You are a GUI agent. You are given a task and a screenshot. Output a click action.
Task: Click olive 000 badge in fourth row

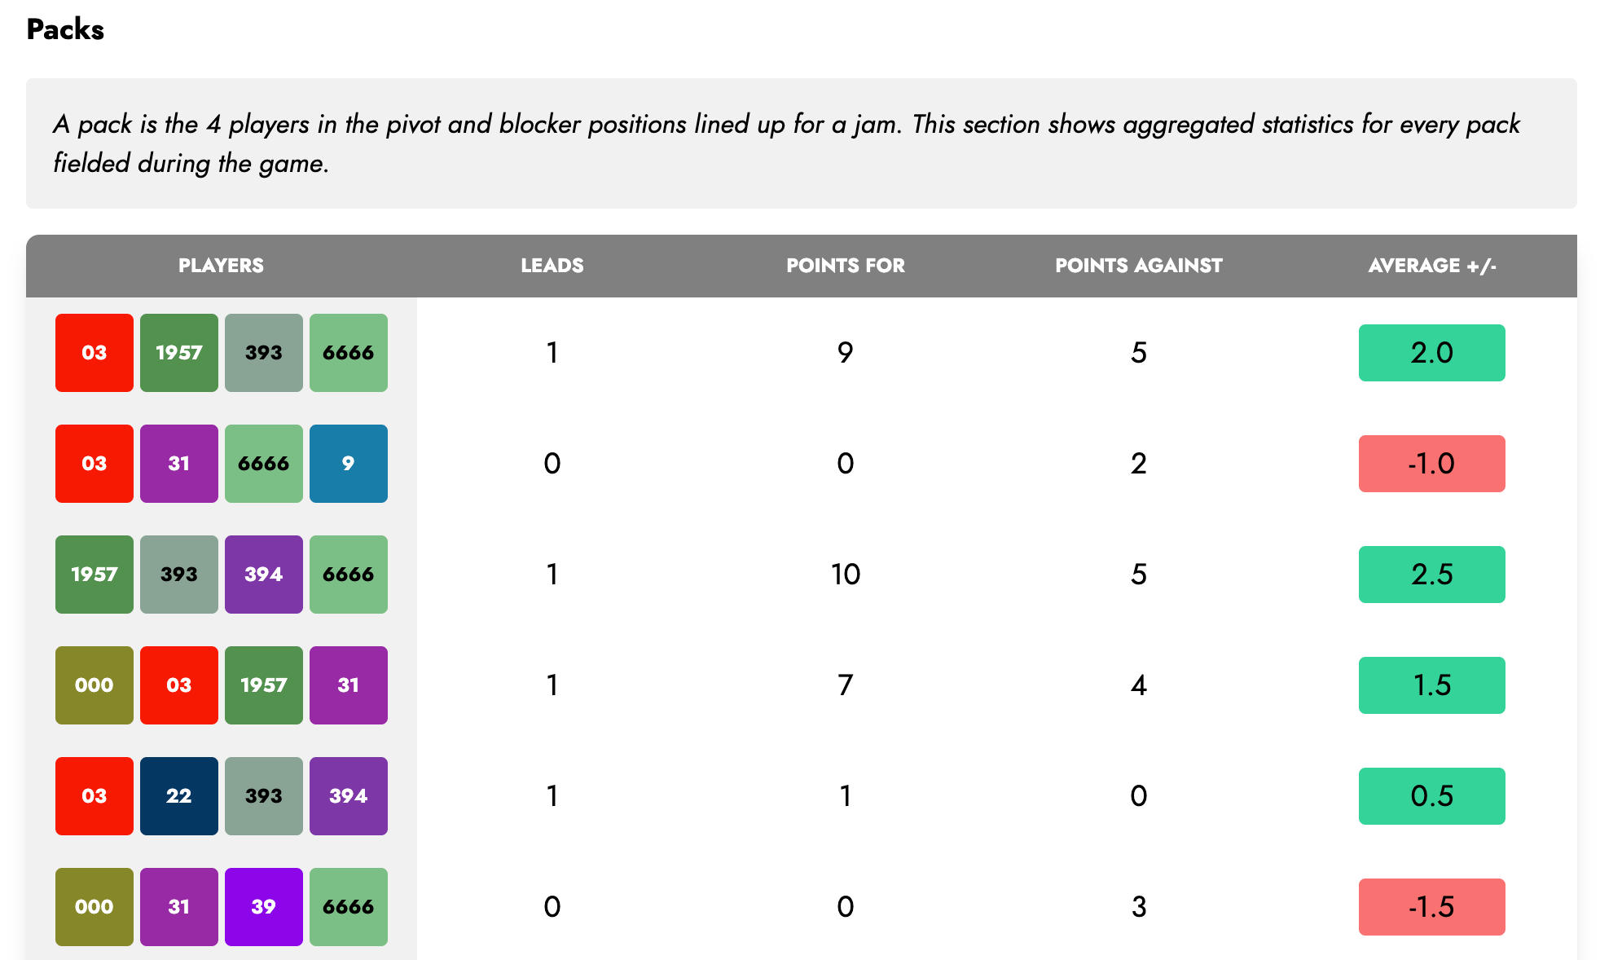[x=95, y=685]
